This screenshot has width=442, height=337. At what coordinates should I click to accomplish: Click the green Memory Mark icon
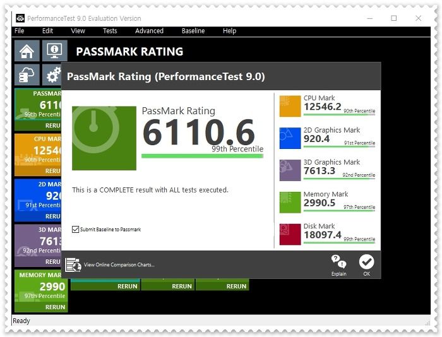tap(290, 203)
